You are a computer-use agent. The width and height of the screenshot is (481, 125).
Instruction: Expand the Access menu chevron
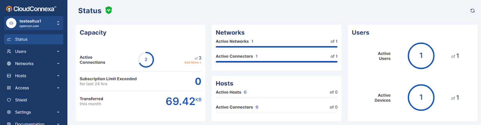coord(58,88)
